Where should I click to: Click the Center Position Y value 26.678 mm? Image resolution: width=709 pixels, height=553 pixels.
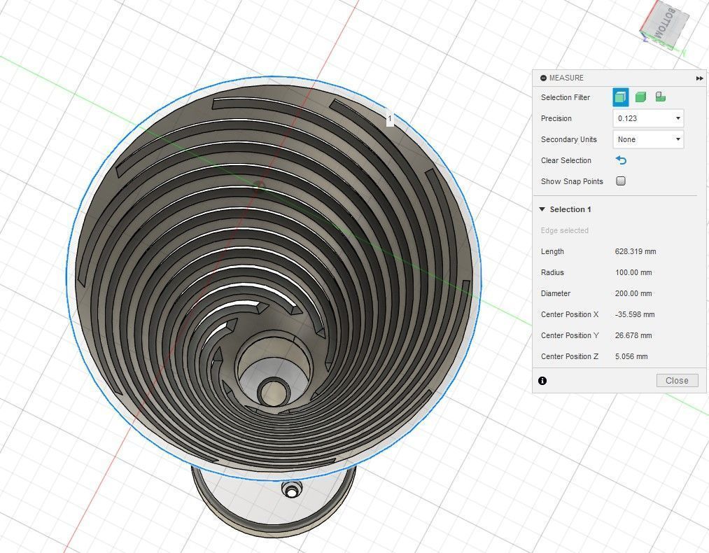633,335
